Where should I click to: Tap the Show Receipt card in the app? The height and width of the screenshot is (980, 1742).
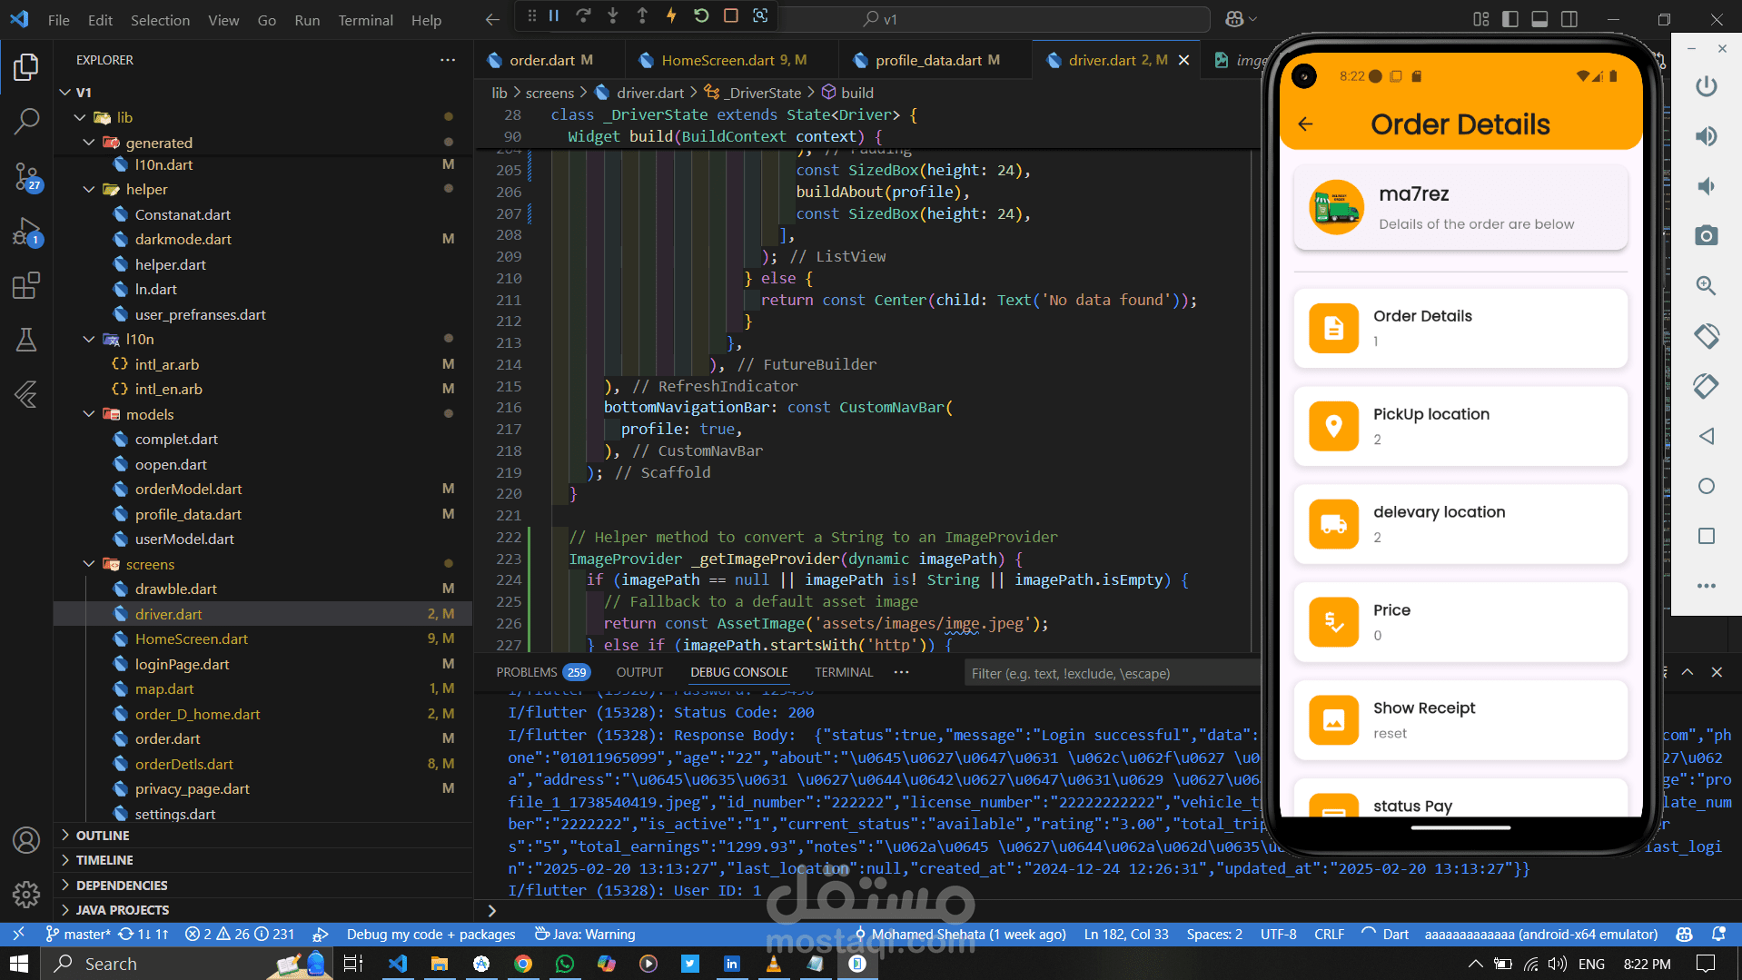1460,719
